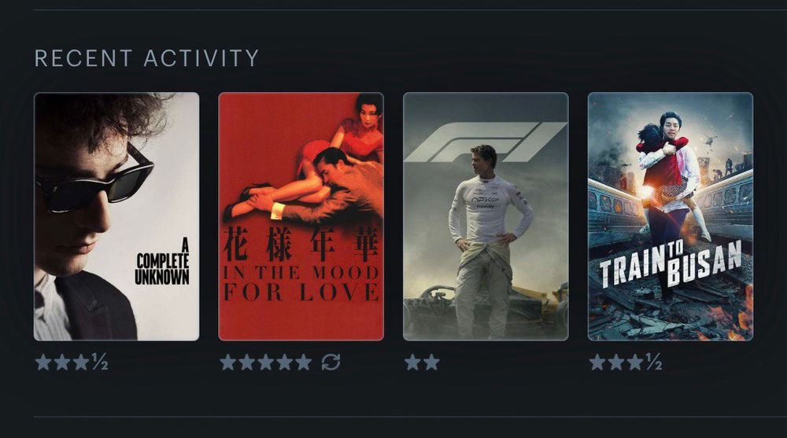Click the Recent Activity section heading
Image resolution: width=787 pixels, height=438 pixels.
pos(146,58)
